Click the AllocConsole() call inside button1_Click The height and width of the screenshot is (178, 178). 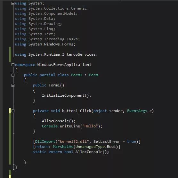point(59,121)
